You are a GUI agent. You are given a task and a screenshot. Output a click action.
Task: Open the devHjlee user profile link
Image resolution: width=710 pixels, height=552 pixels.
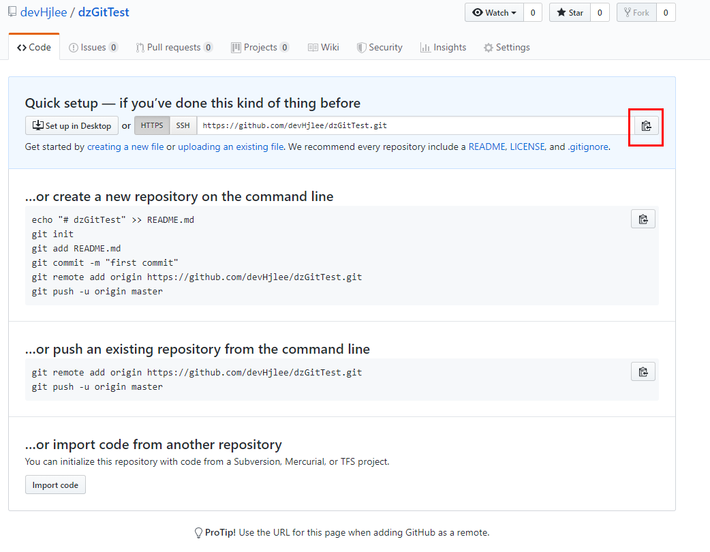click(44, 12)
